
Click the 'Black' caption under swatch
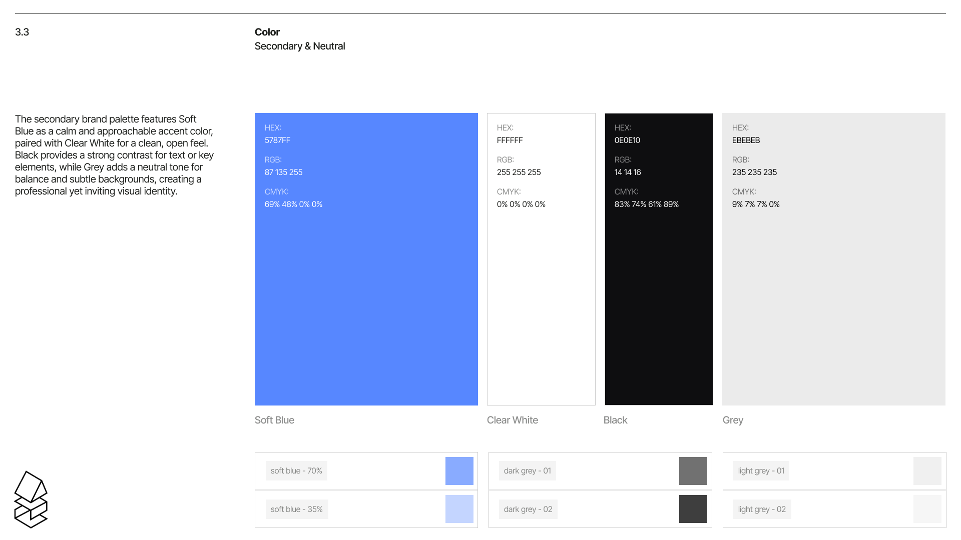click(615, 420)
